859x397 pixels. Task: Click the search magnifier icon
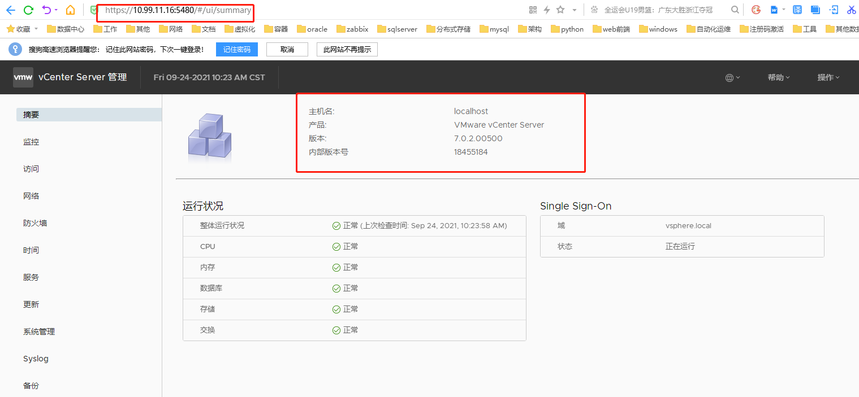tap(735, 10)
